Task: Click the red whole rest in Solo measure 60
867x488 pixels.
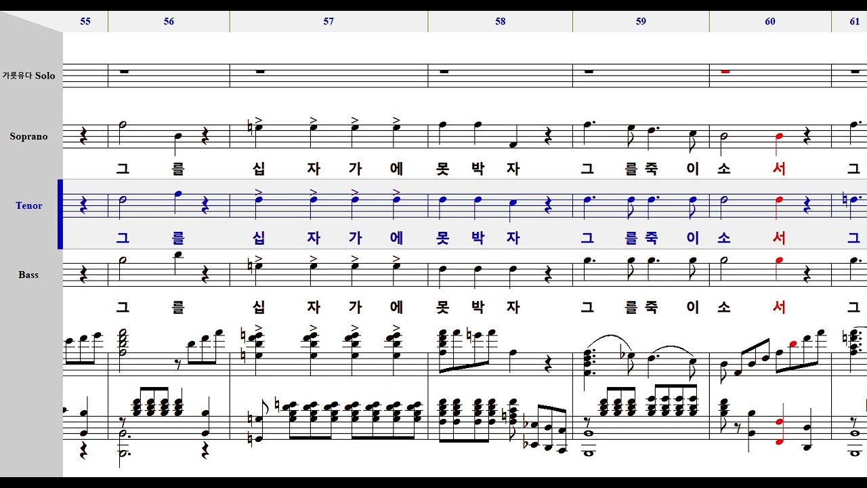Action: (x=725, y=70)
